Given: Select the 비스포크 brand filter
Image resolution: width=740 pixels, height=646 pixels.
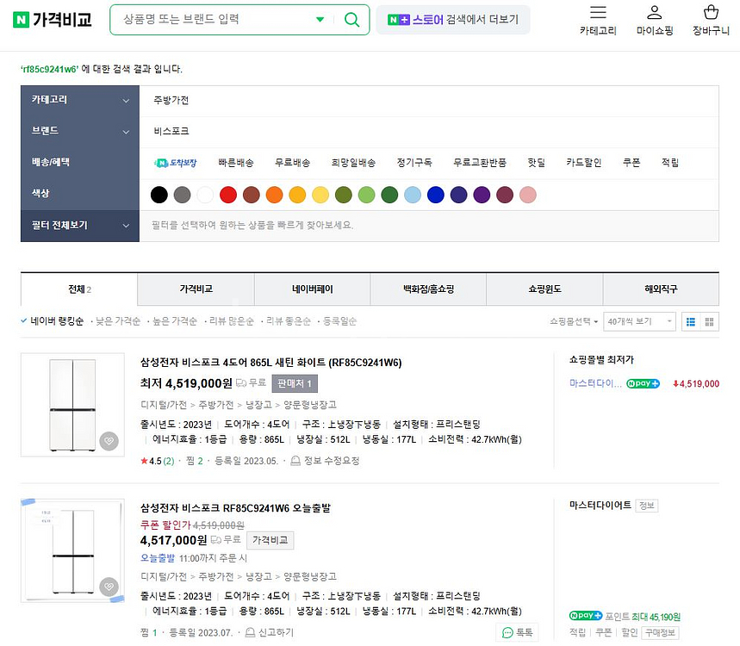Looking at the screenshot, I should point(171,131).
